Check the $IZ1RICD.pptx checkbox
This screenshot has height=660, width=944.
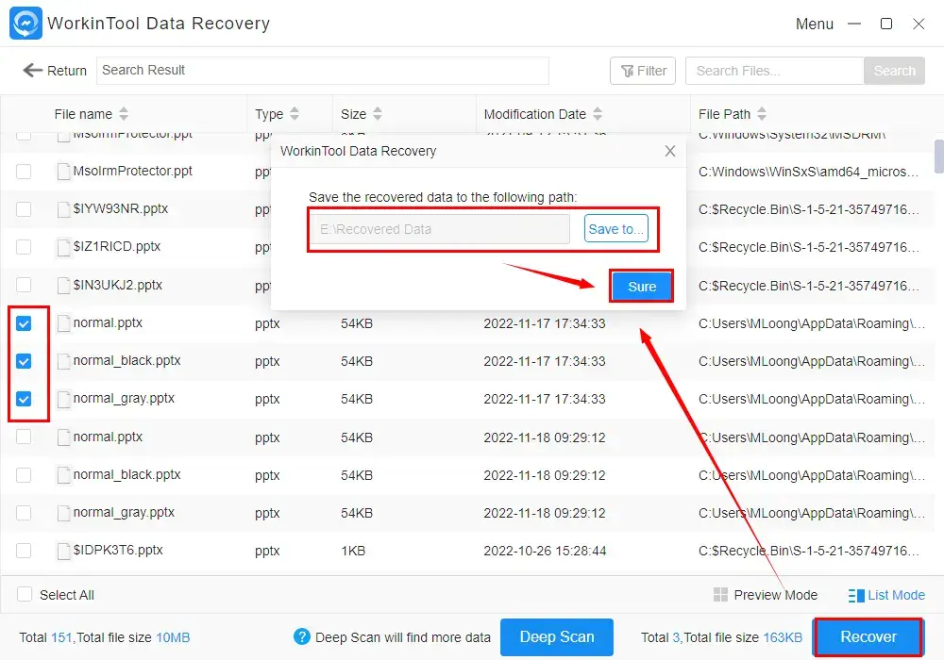click(24, 247)
